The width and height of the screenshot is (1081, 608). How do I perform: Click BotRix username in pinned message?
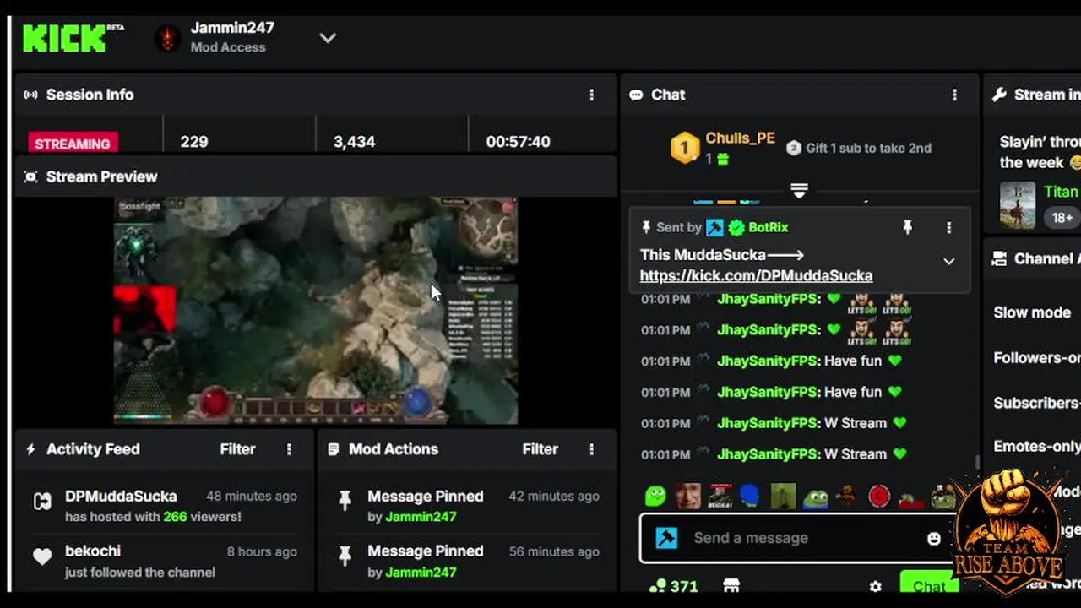click(768, 227)
